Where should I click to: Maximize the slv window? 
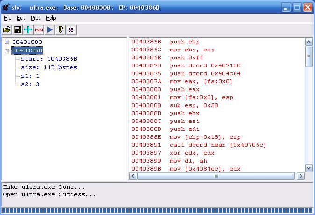[x=297, y=7]
